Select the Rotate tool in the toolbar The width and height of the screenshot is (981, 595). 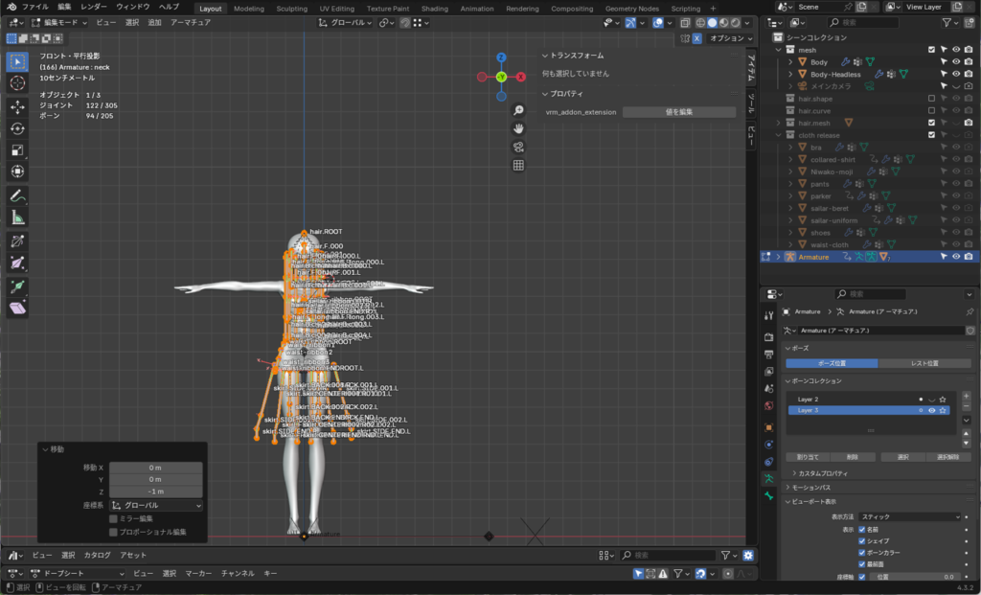(17, 128)
